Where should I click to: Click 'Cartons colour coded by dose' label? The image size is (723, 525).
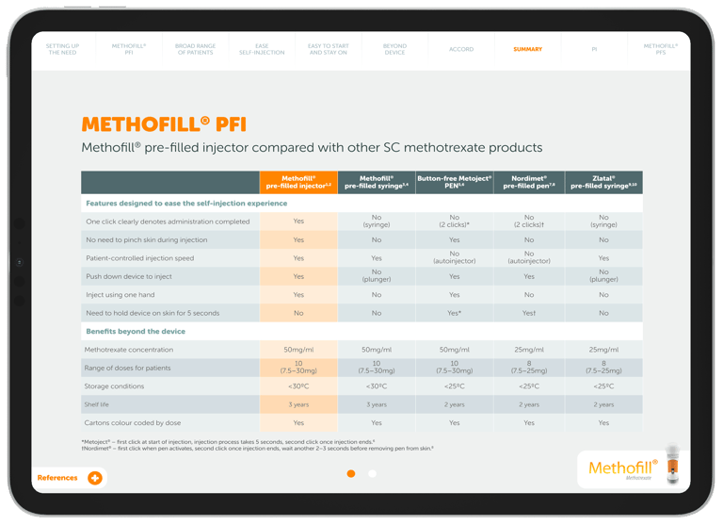click(133, 423)
